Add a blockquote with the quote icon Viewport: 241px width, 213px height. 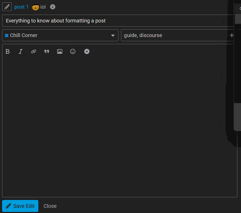click(x=47, y=51)
